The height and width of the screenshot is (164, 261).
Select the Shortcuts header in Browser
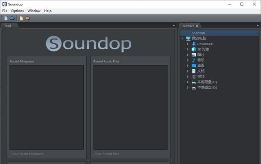[x=220, y=33]
